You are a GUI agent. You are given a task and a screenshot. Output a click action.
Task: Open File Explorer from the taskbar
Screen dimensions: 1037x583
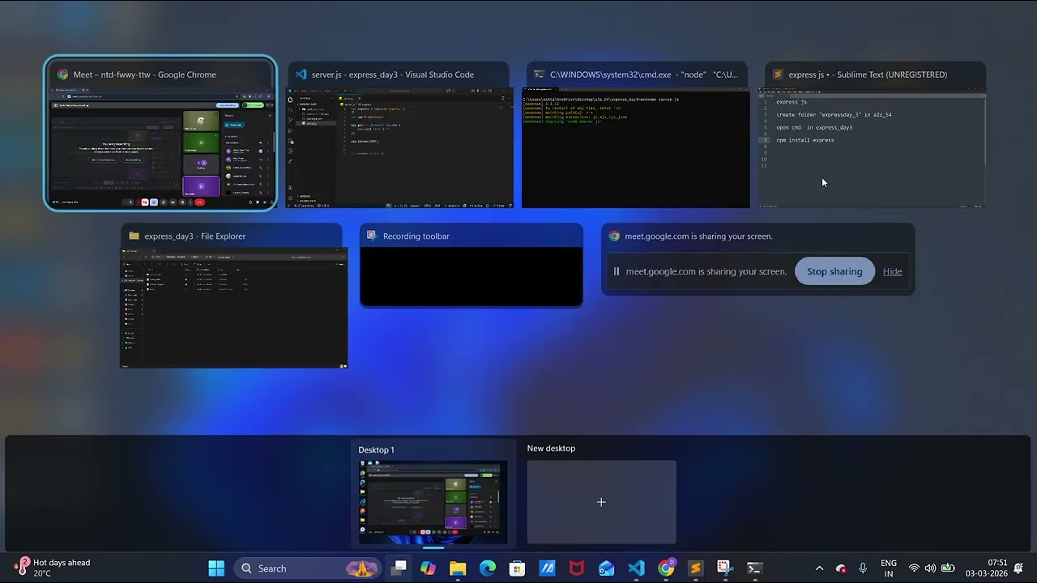(x=458, y=568)
